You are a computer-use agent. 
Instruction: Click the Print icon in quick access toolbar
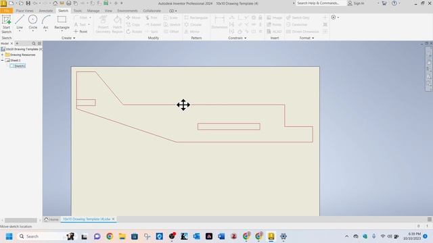[68, 3]
